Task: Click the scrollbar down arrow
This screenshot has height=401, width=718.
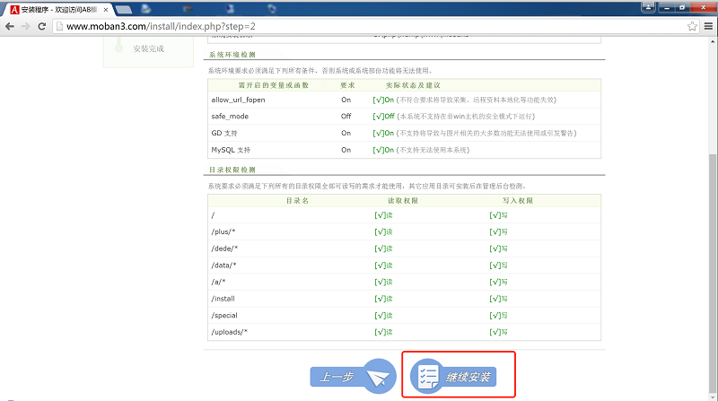Action: [x=712, y=395]
